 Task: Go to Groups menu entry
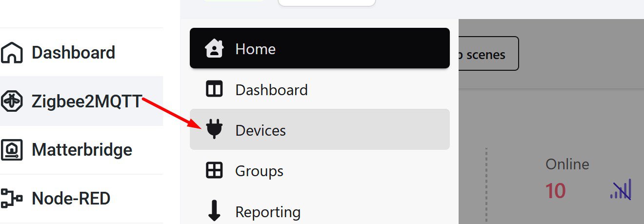[x=259, y=171]
